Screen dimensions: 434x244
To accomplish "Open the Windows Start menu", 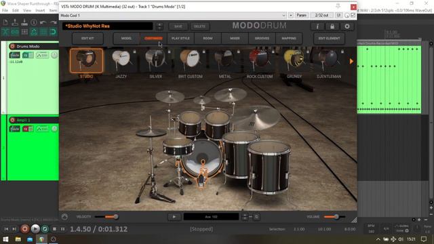I will 5,239.
